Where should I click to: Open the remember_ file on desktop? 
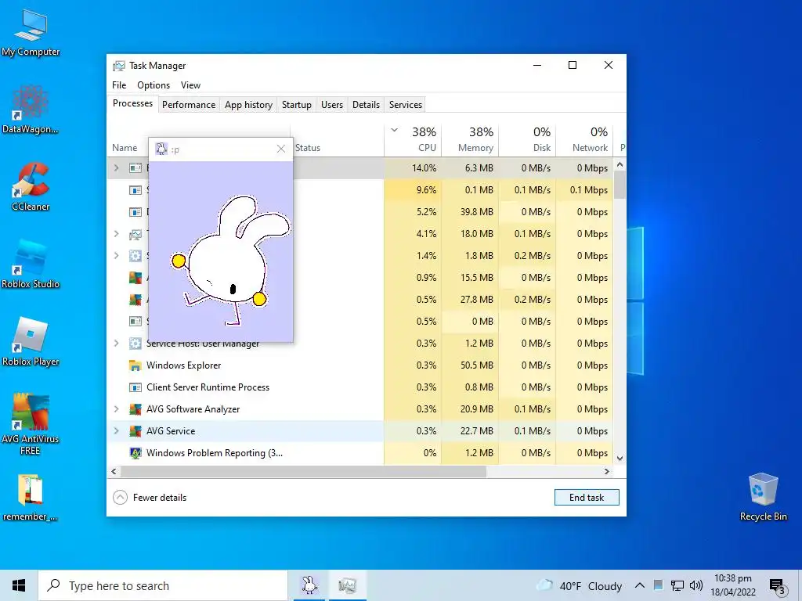[x=31, y=498]
